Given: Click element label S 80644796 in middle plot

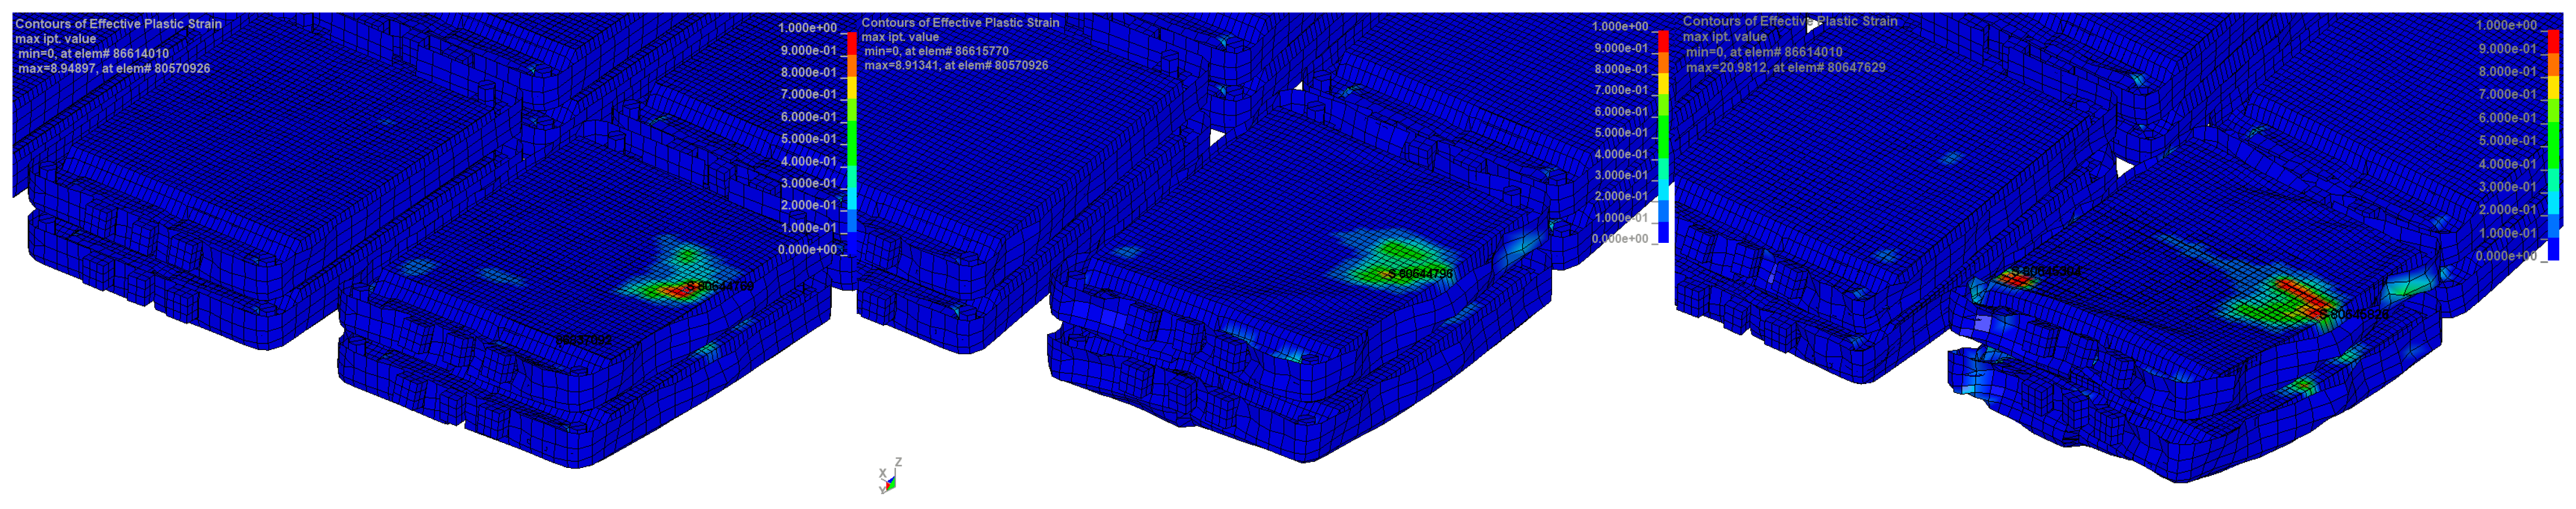Looking at the screenshot, I should coord(1420,274).
